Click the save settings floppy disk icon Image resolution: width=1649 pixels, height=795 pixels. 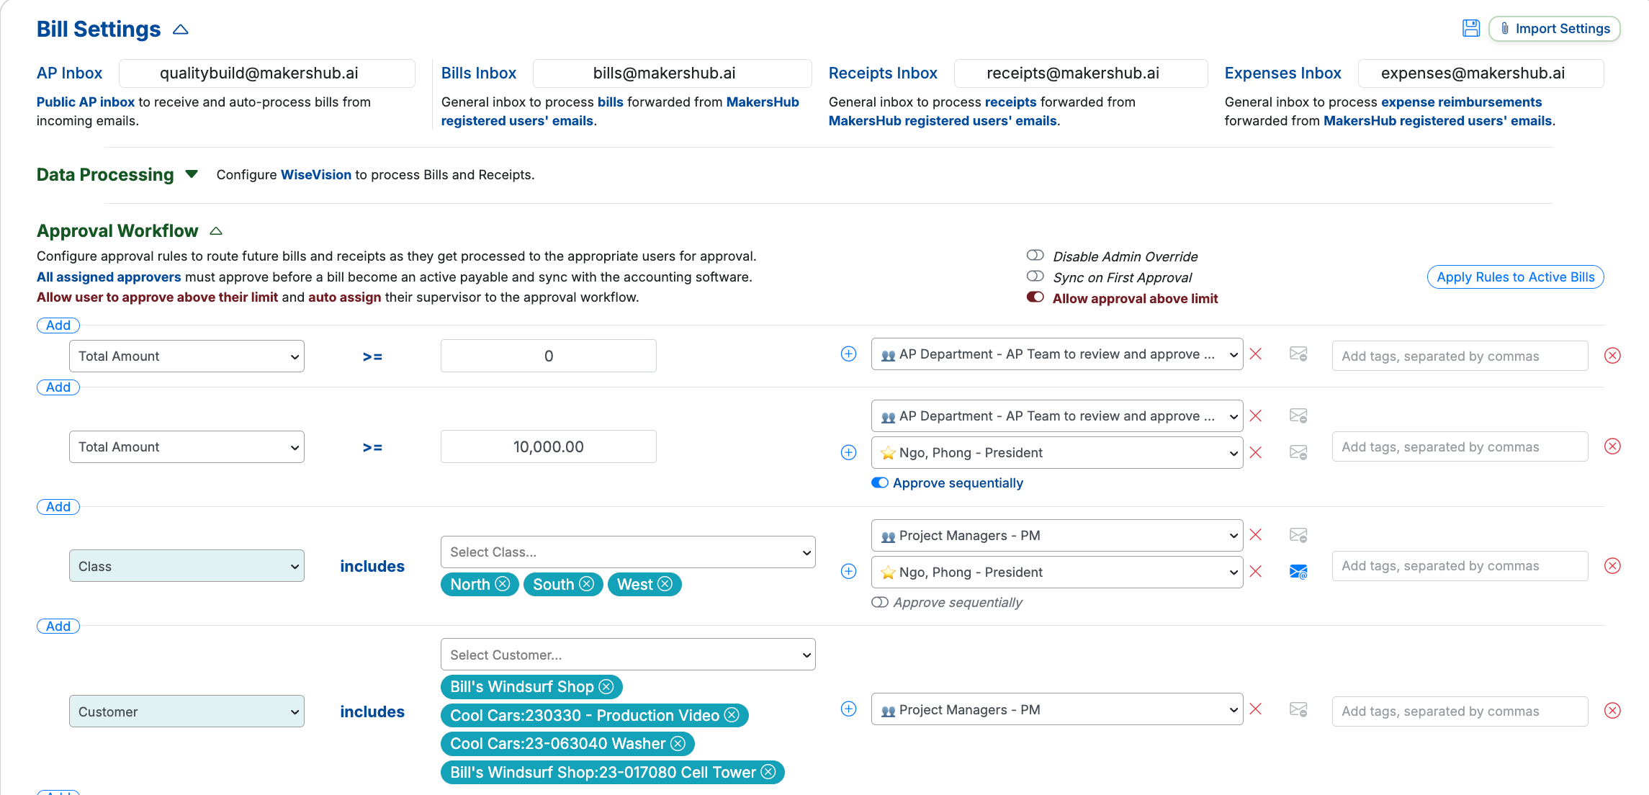coord(1471,28)
